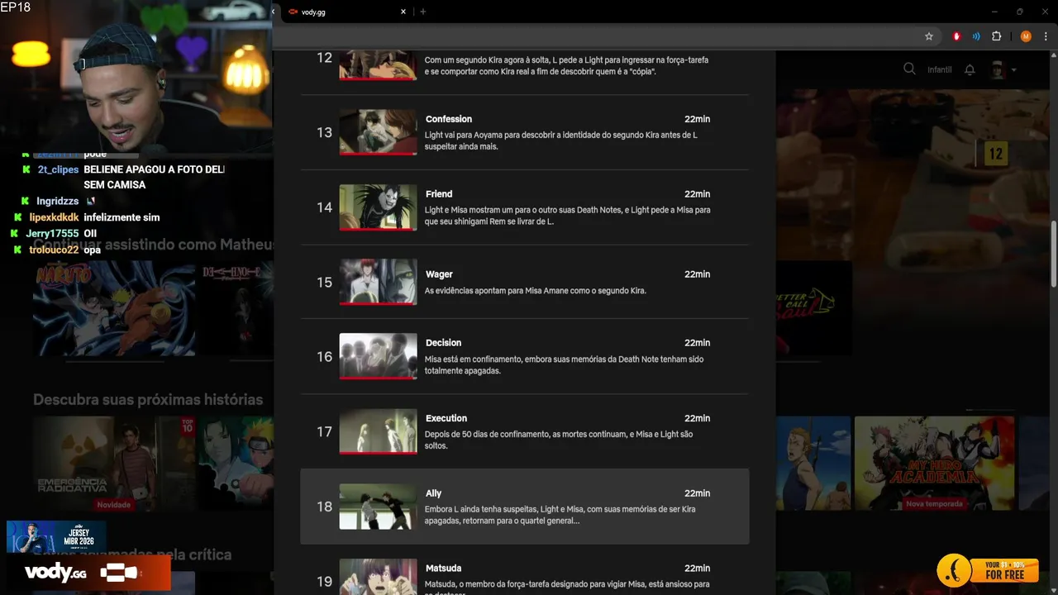
Task: Click the Jersey MIBR 2026 banner
Action: click(56, 537)
